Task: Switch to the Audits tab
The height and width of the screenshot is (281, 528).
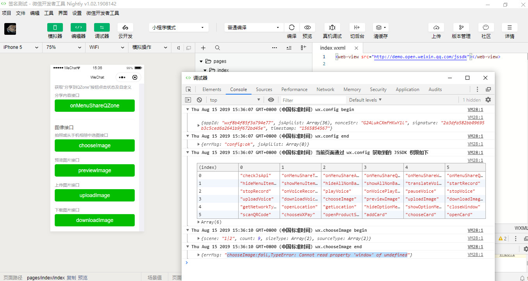Action: pyautogui.click(x=435, y=89)
